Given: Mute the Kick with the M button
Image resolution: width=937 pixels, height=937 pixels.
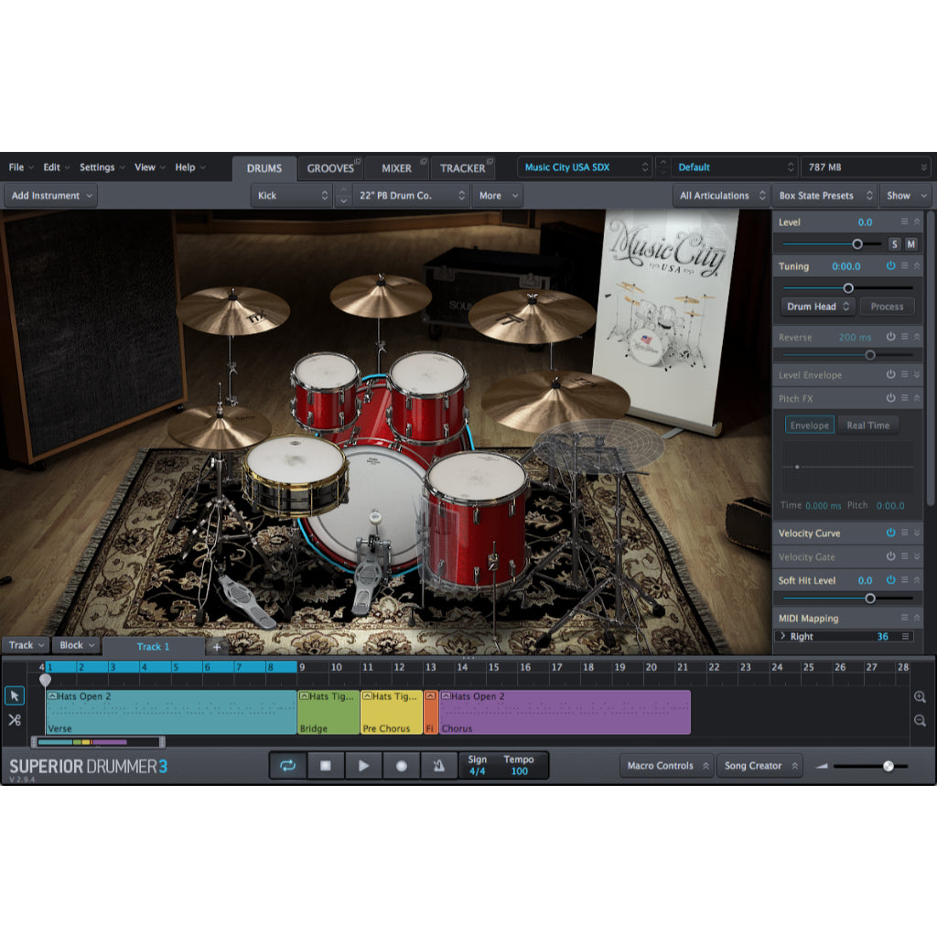Looking at the screenshot, I should (911, 244).
